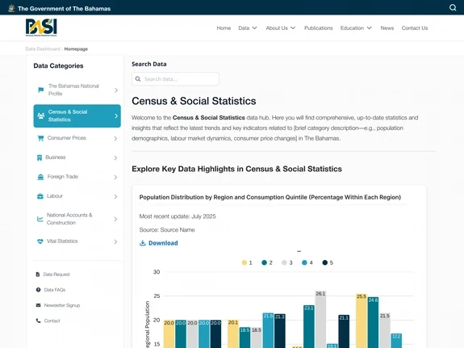Click the 23.1 teal bar in chart

[x=308, y=326]
